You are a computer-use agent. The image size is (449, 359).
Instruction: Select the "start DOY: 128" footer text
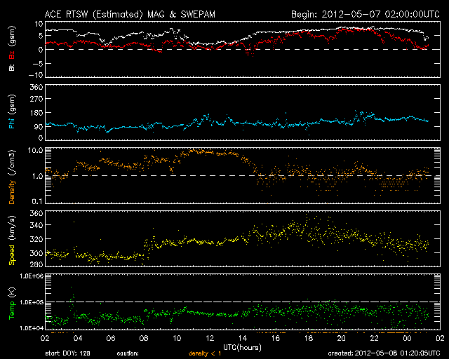click(67, 353)
